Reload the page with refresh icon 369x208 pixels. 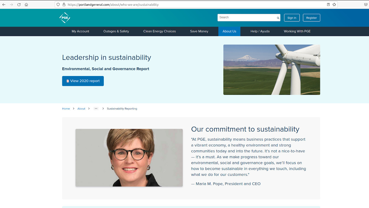click(x=19, y=4)
